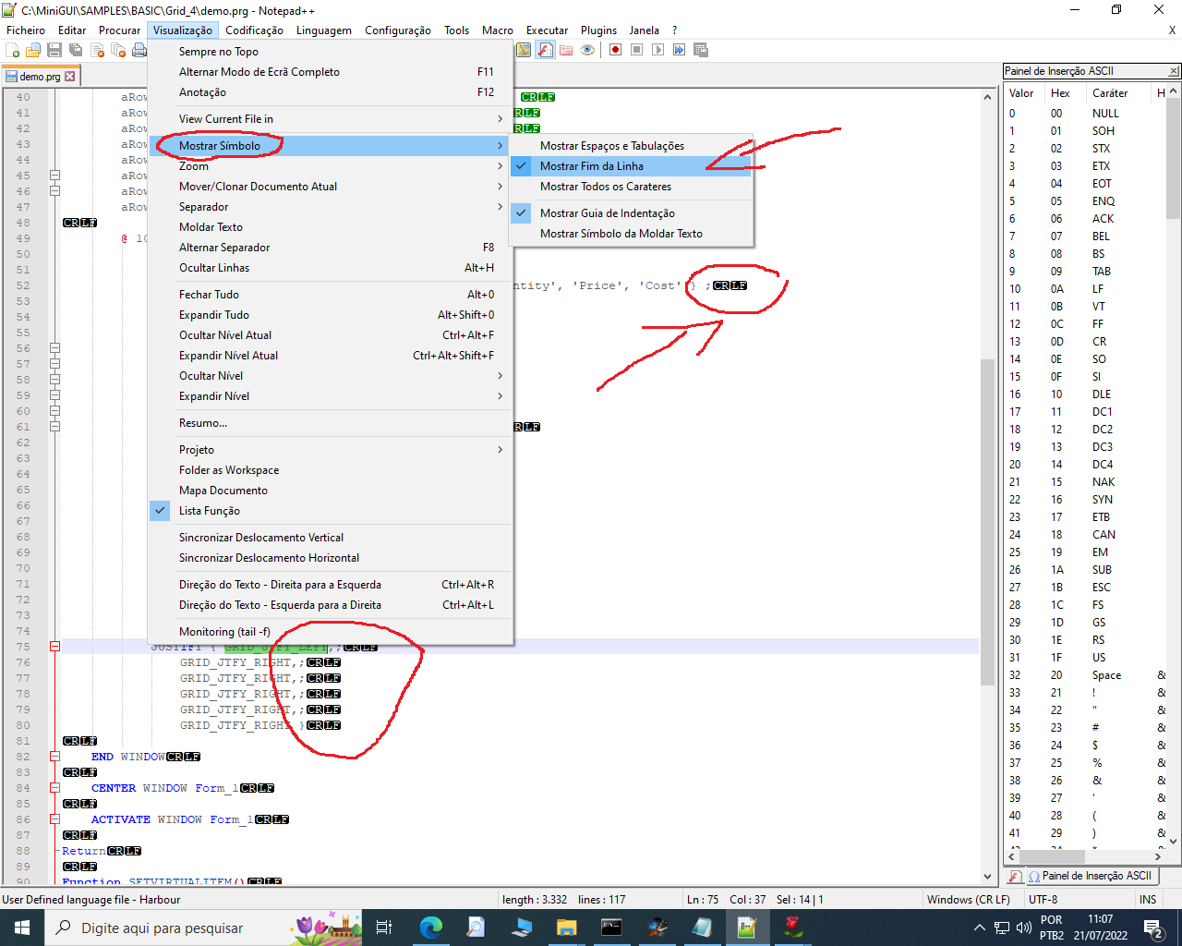This screenshot has height=946, width=1182.
Task: Expand the Separador submenu
Action: (x=330, y=207)
